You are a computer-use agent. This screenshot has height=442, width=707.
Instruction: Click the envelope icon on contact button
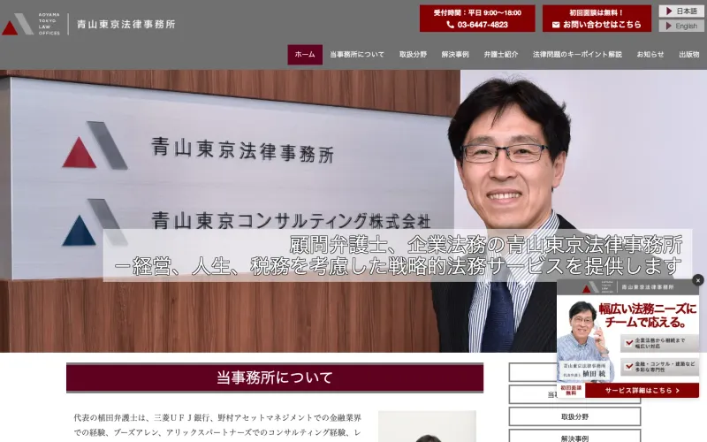pyautogui.click(x=556, y=25)
